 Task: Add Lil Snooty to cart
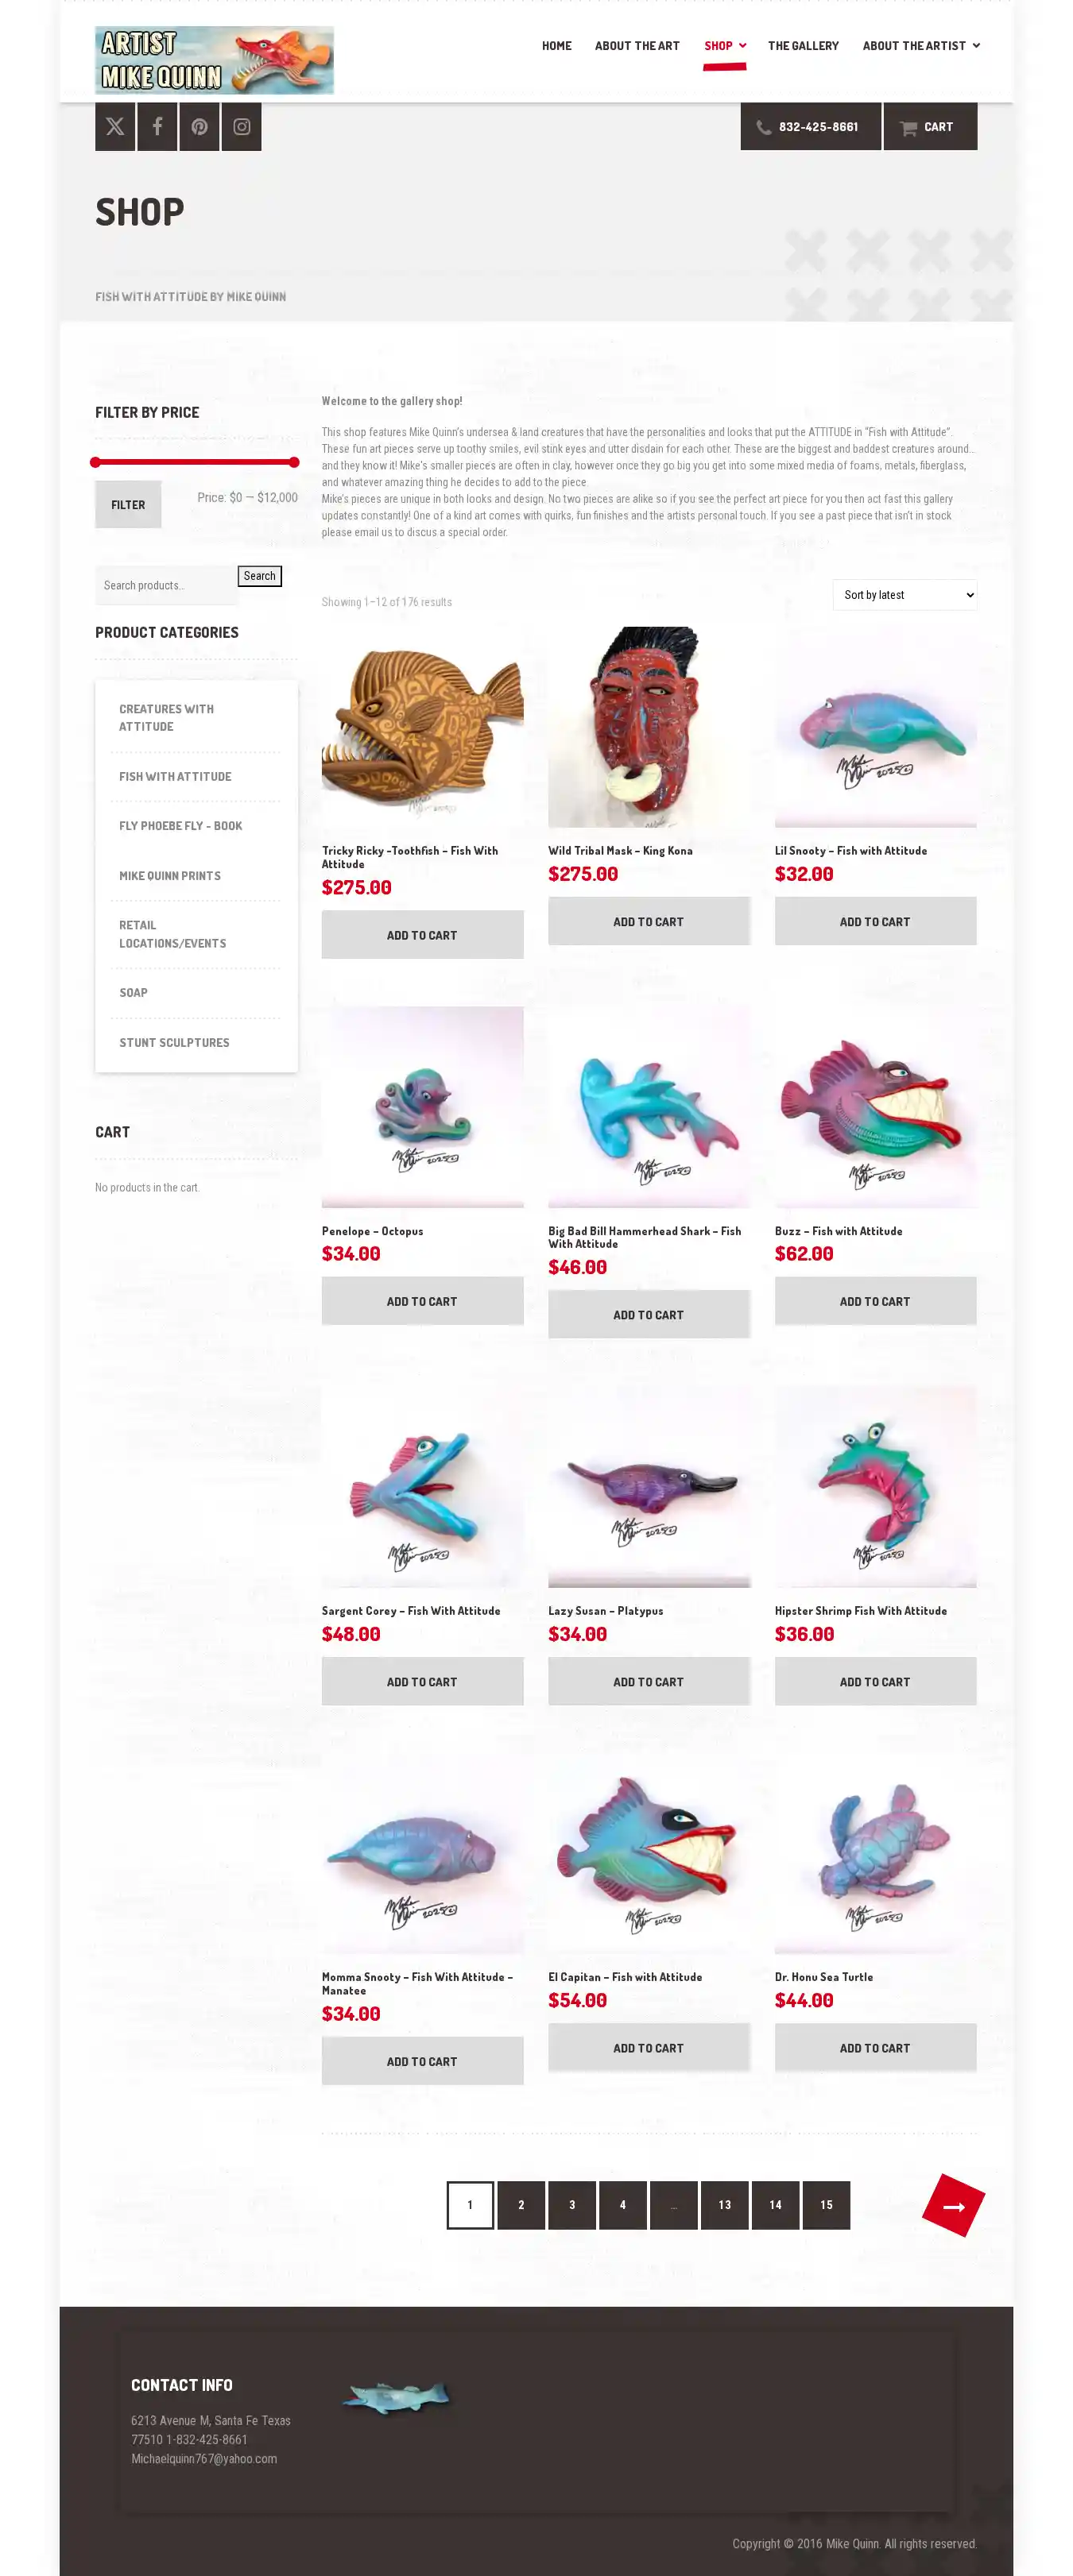click(x=875, y=921)
